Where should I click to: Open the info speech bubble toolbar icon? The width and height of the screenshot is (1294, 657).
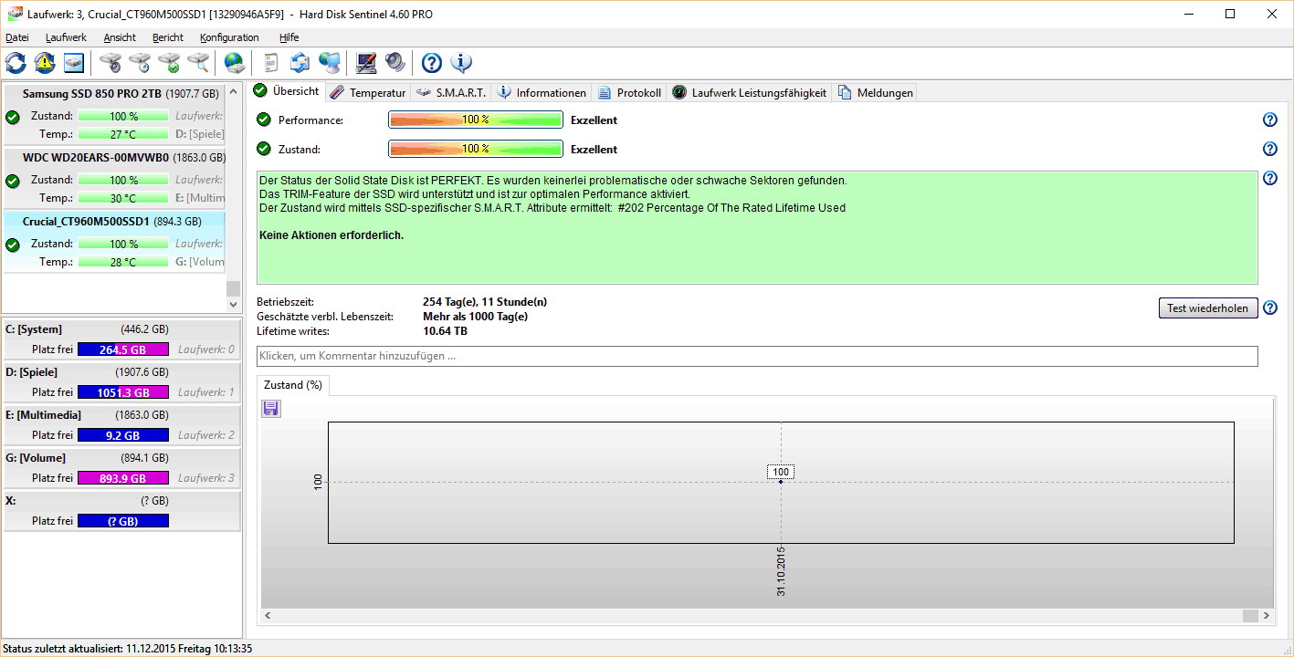(x=461, y=63)
